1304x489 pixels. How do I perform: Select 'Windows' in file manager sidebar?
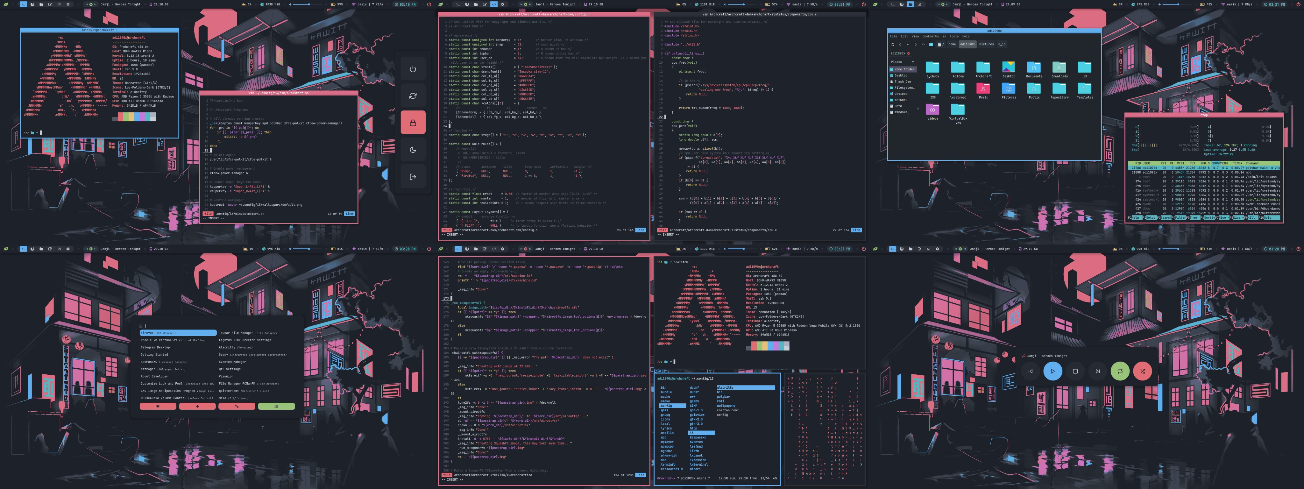tap(901, 112)
